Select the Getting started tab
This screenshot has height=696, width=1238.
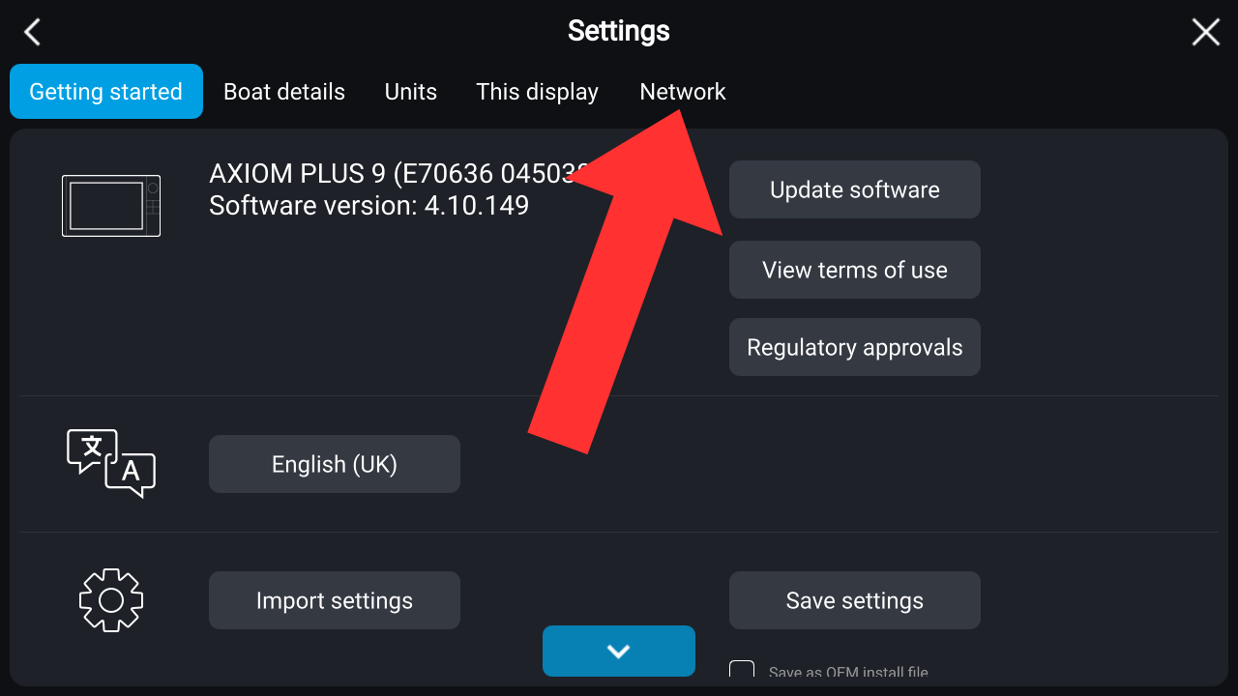[x=106, y=92]
